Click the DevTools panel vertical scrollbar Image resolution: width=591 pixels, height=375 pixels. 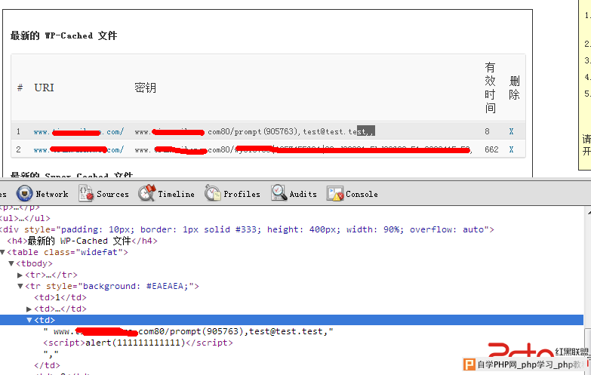pyautogui.click(x=587, y=290)
